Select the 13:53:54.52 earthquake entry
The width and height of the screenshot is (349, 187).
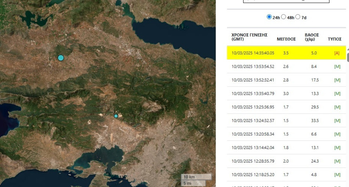click(253, 66)
